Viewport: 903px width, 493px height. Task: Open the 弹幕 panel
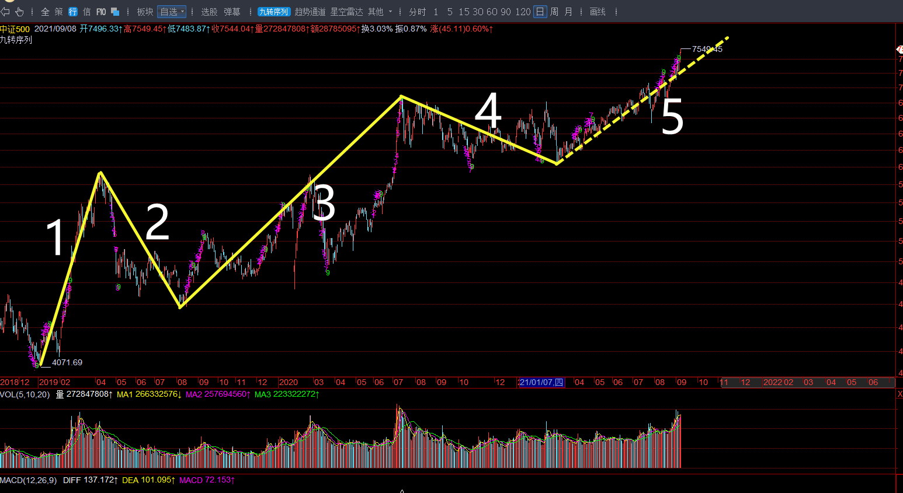232,12
